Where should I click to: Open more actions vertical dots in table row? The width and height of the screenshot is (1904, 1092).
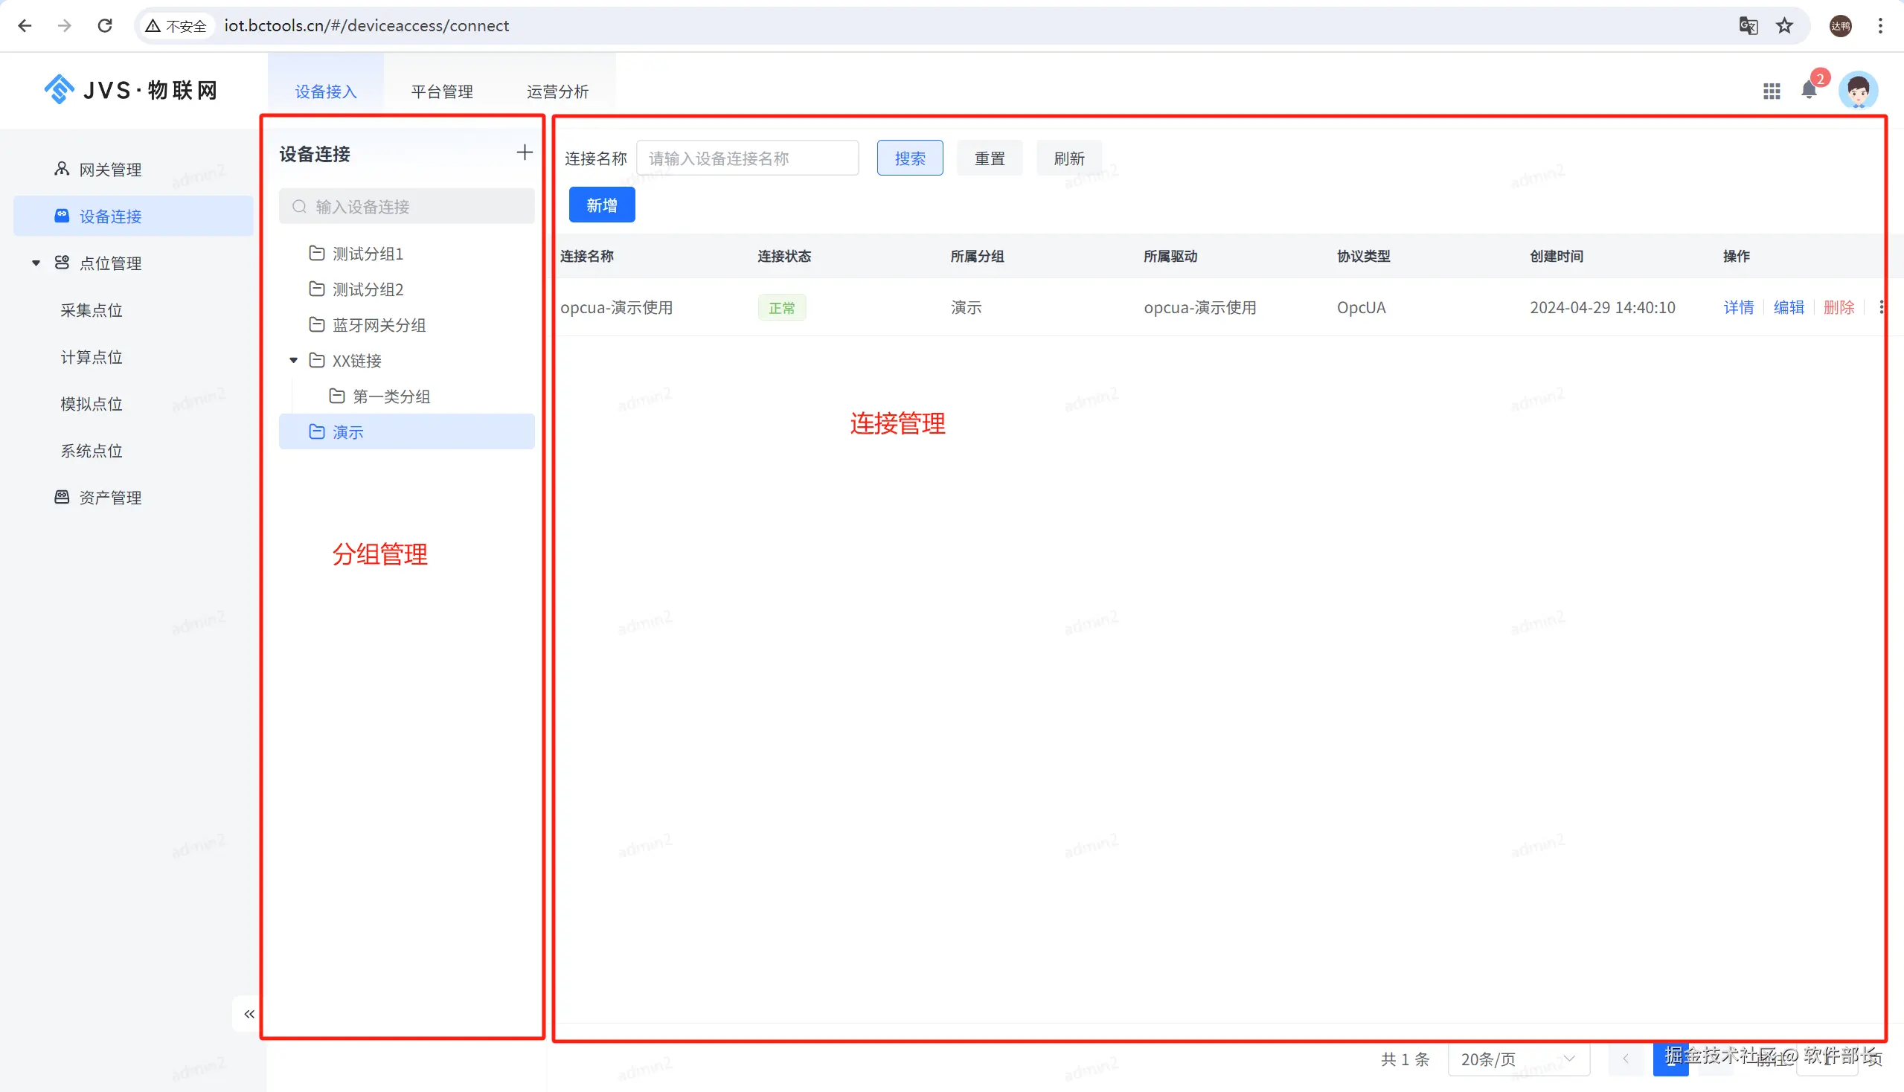point(1881,307)
